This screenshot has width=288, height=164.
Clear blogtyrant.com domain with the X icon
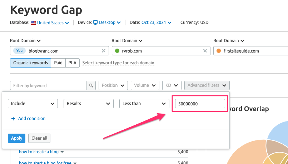(x=104, y=51)
